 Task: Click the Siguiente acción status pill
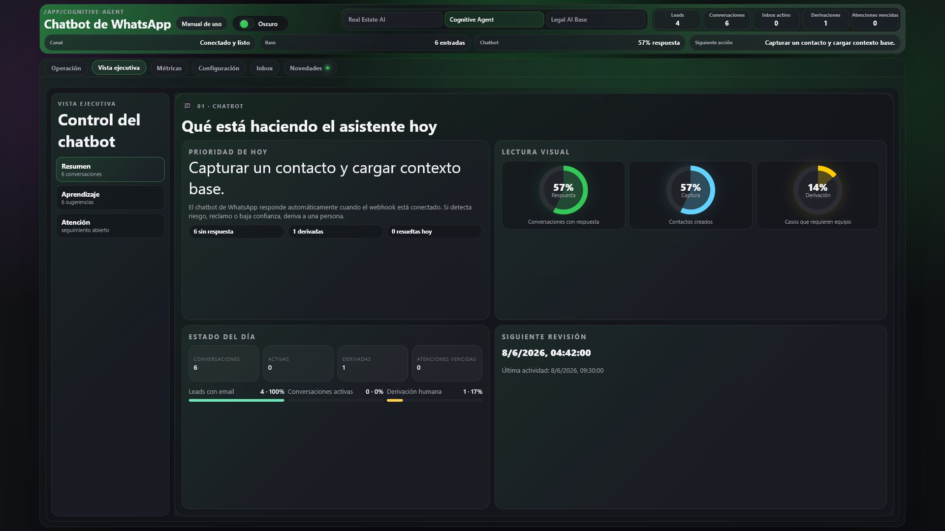tap(795, 43)
